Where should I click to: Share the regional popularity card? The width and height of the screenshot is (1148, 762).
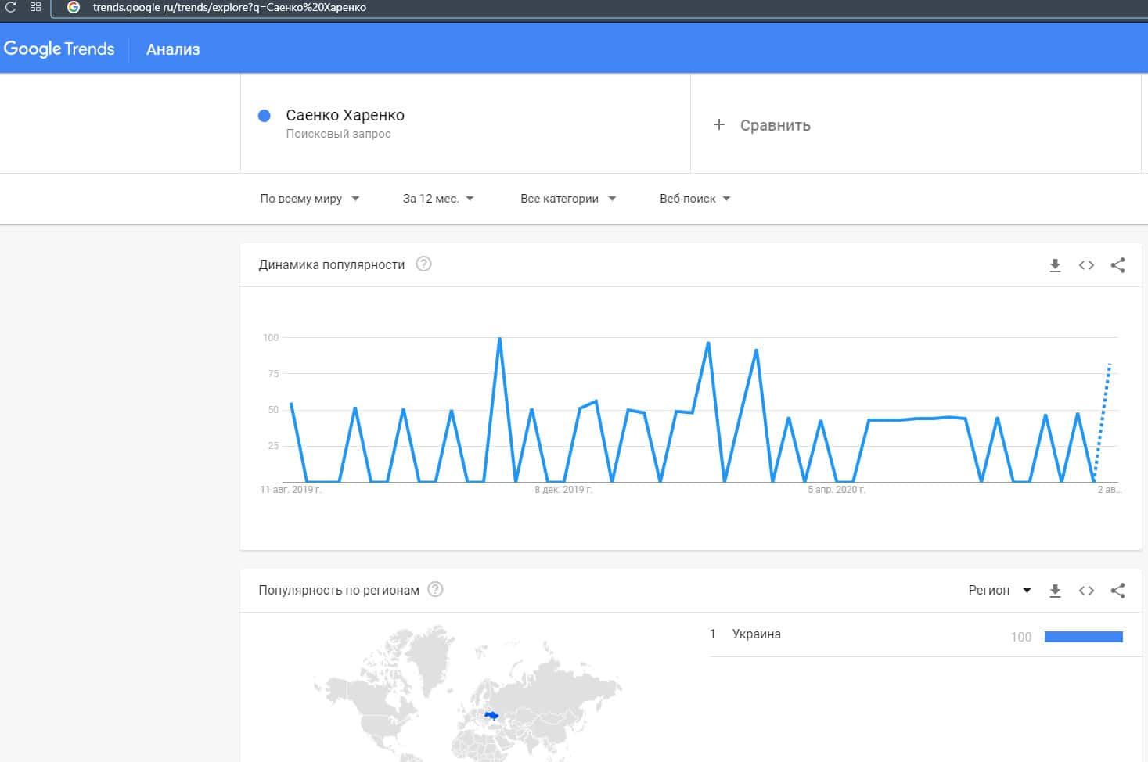(x=1117, y=591)
